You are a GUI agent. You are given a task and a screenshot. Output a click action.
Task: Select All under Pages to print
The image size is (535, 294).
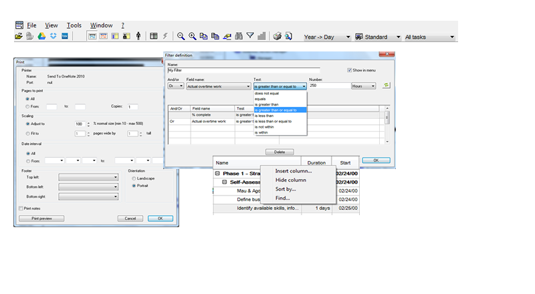coord(27,99)
